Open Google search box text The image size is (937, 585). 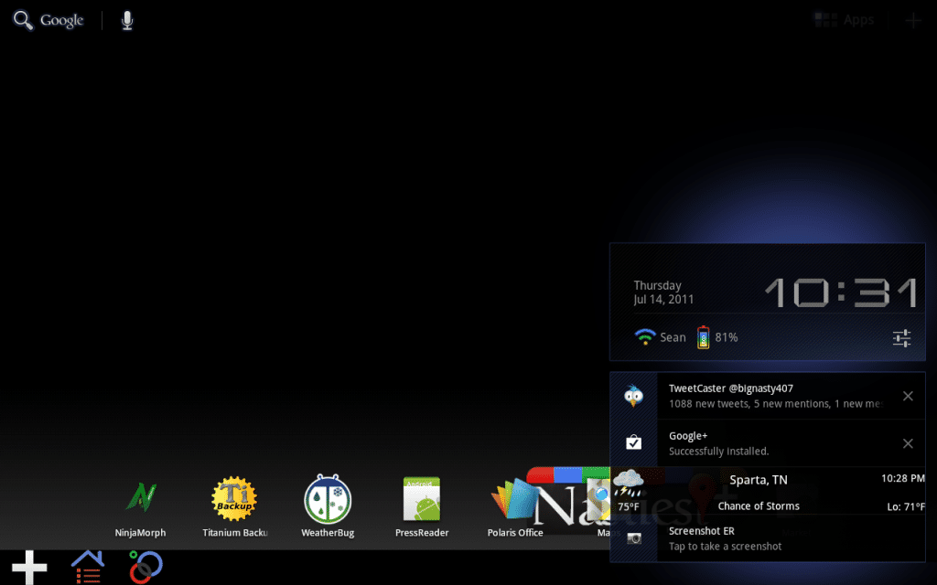click(x=61, y=20)
